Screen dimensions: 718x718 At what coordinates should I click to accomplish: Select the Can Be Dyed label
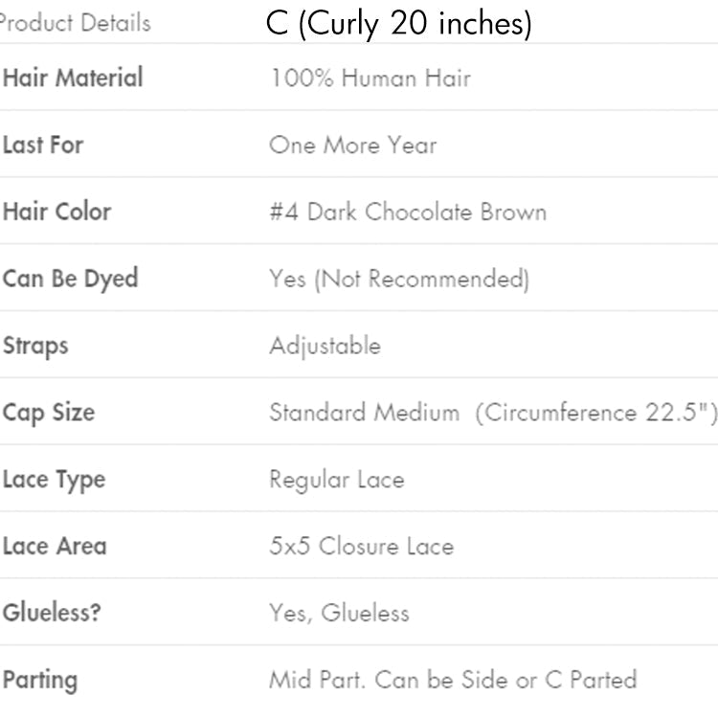pyautogui.click(x=70, y=279)
